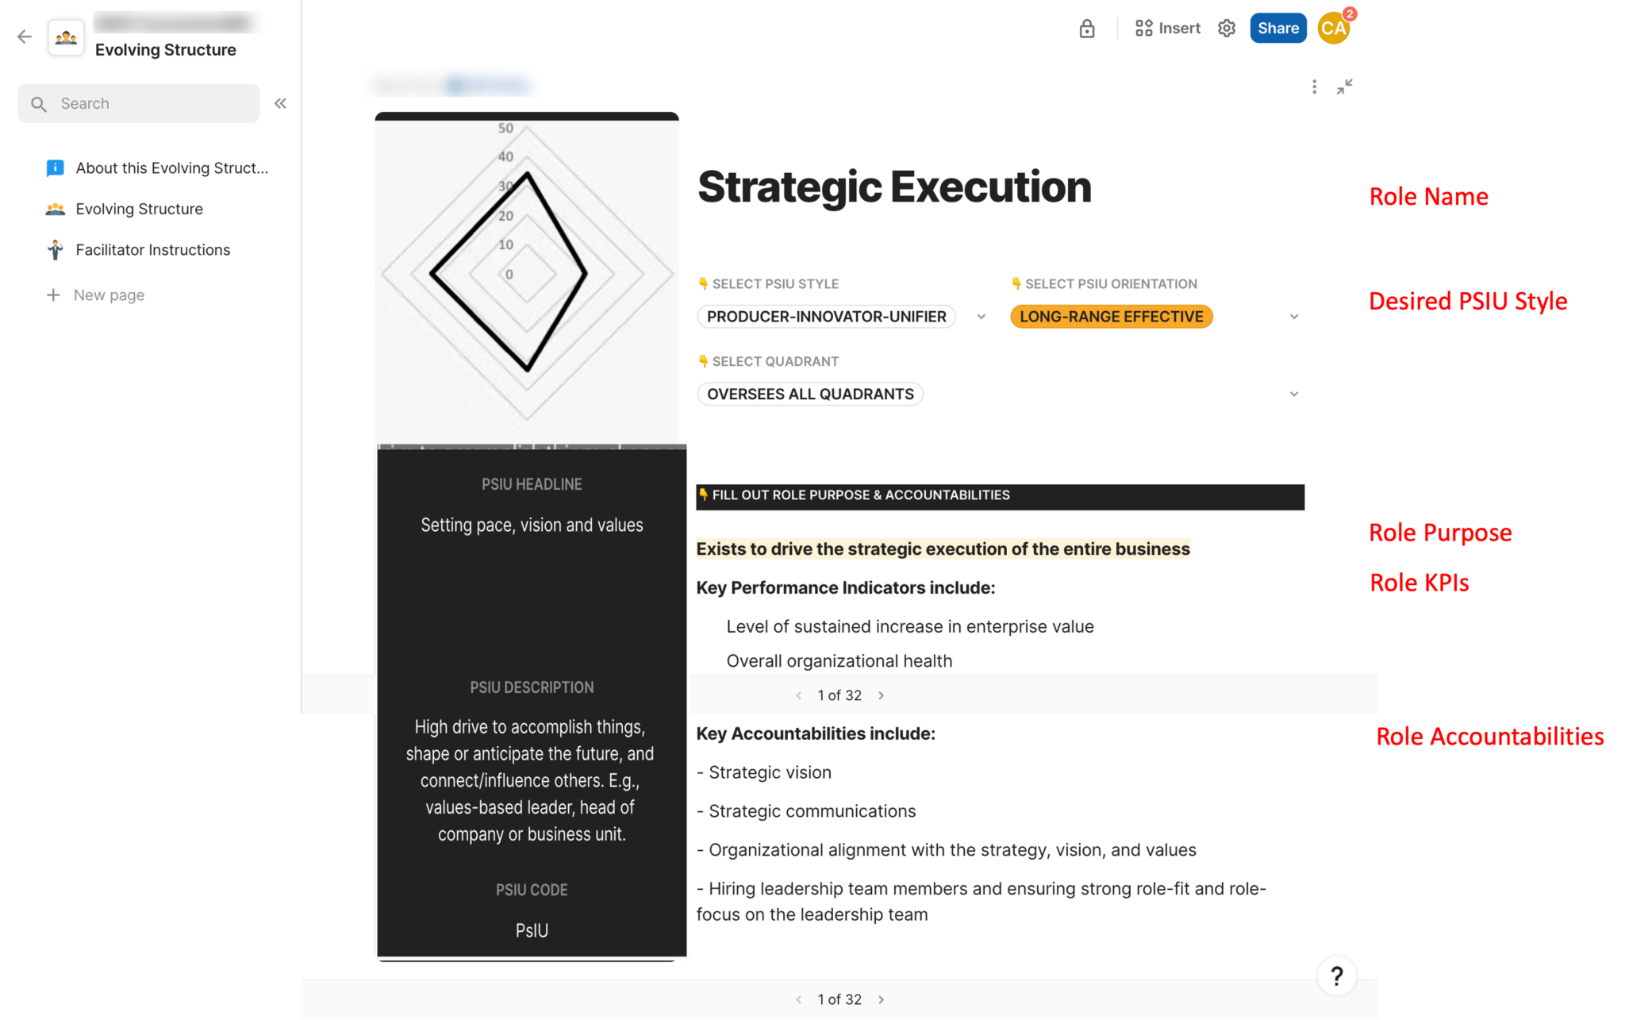Expand the PSIU style dropdown arrow
The image size is (1625, 1020).
coord(982,317)
